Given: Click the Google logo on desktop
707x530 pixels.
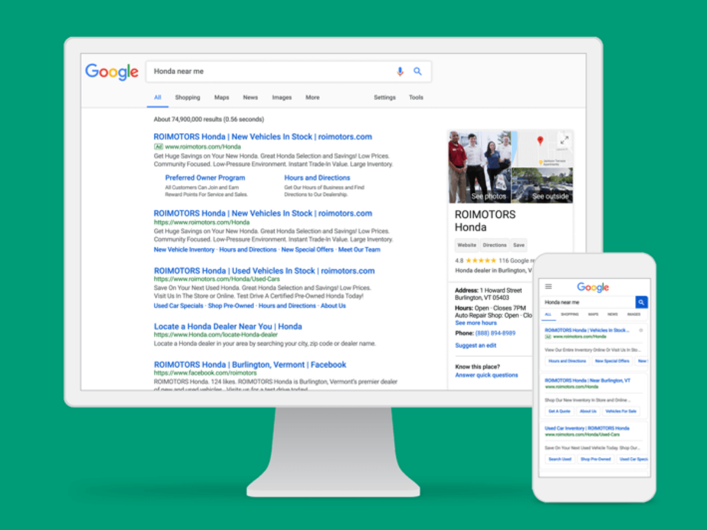Looking at the screenshot, I should click(x=112, y=72).
